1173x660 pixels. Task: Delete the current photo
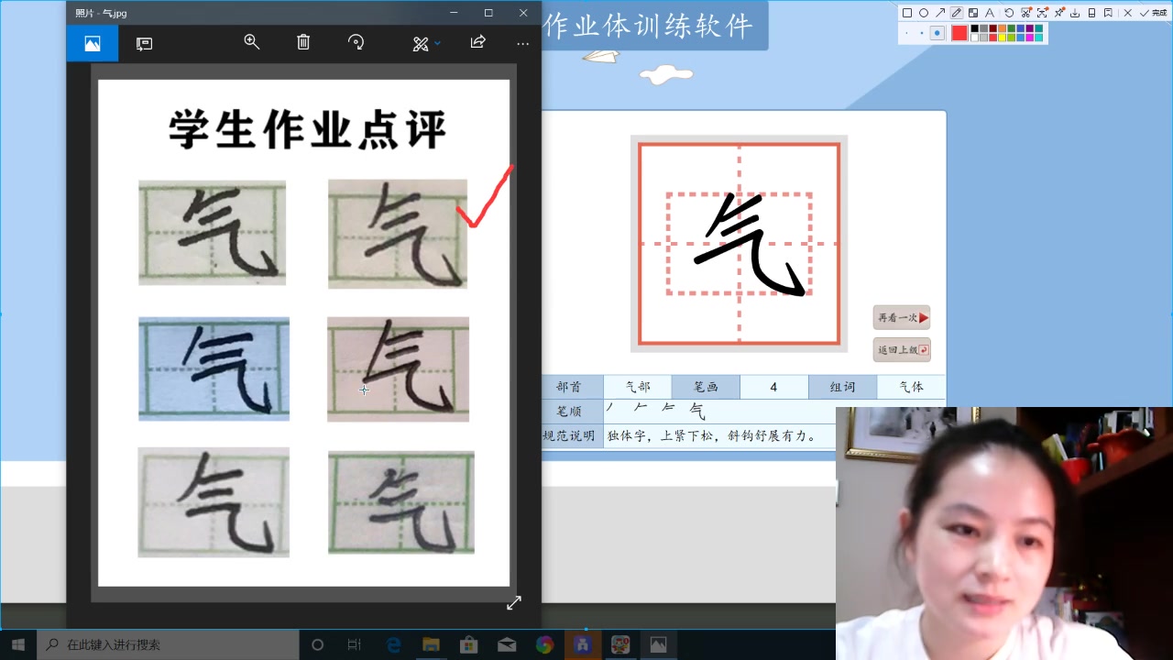(303, 42)
